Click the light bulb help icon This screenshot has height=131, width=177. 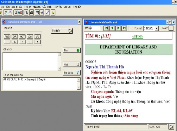point(53,13)
